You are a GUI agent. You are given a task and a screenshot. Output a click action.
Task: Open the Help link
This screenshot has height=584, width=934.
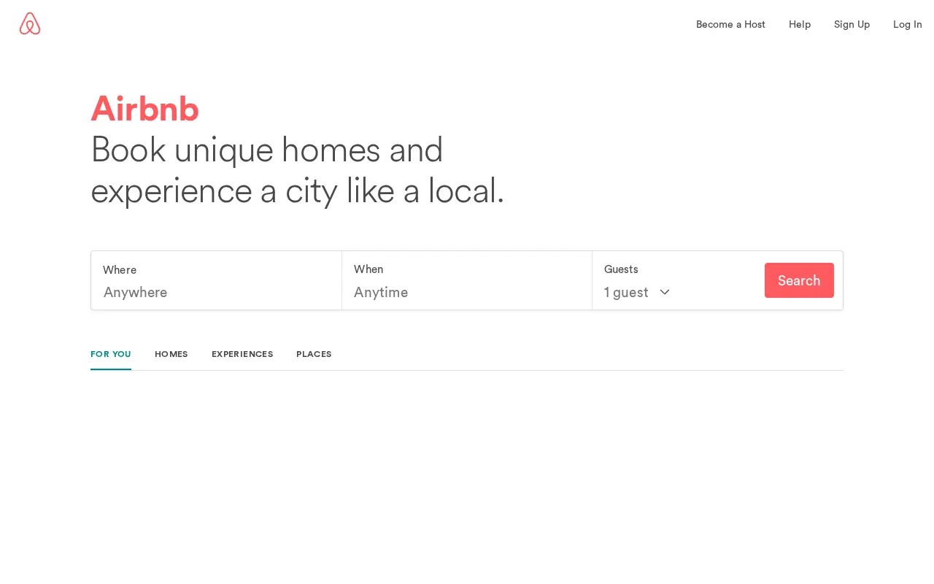[800, 24]
